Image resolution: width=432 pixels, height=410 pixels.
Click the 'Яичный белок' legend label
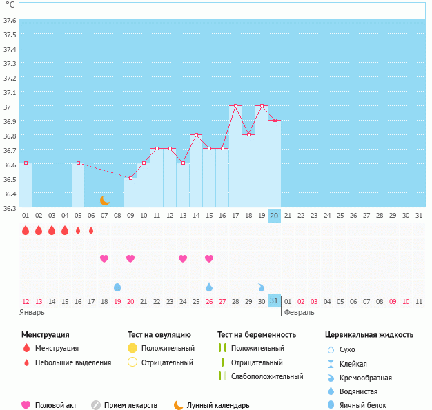pyautogui.click(x=363, y=405)
